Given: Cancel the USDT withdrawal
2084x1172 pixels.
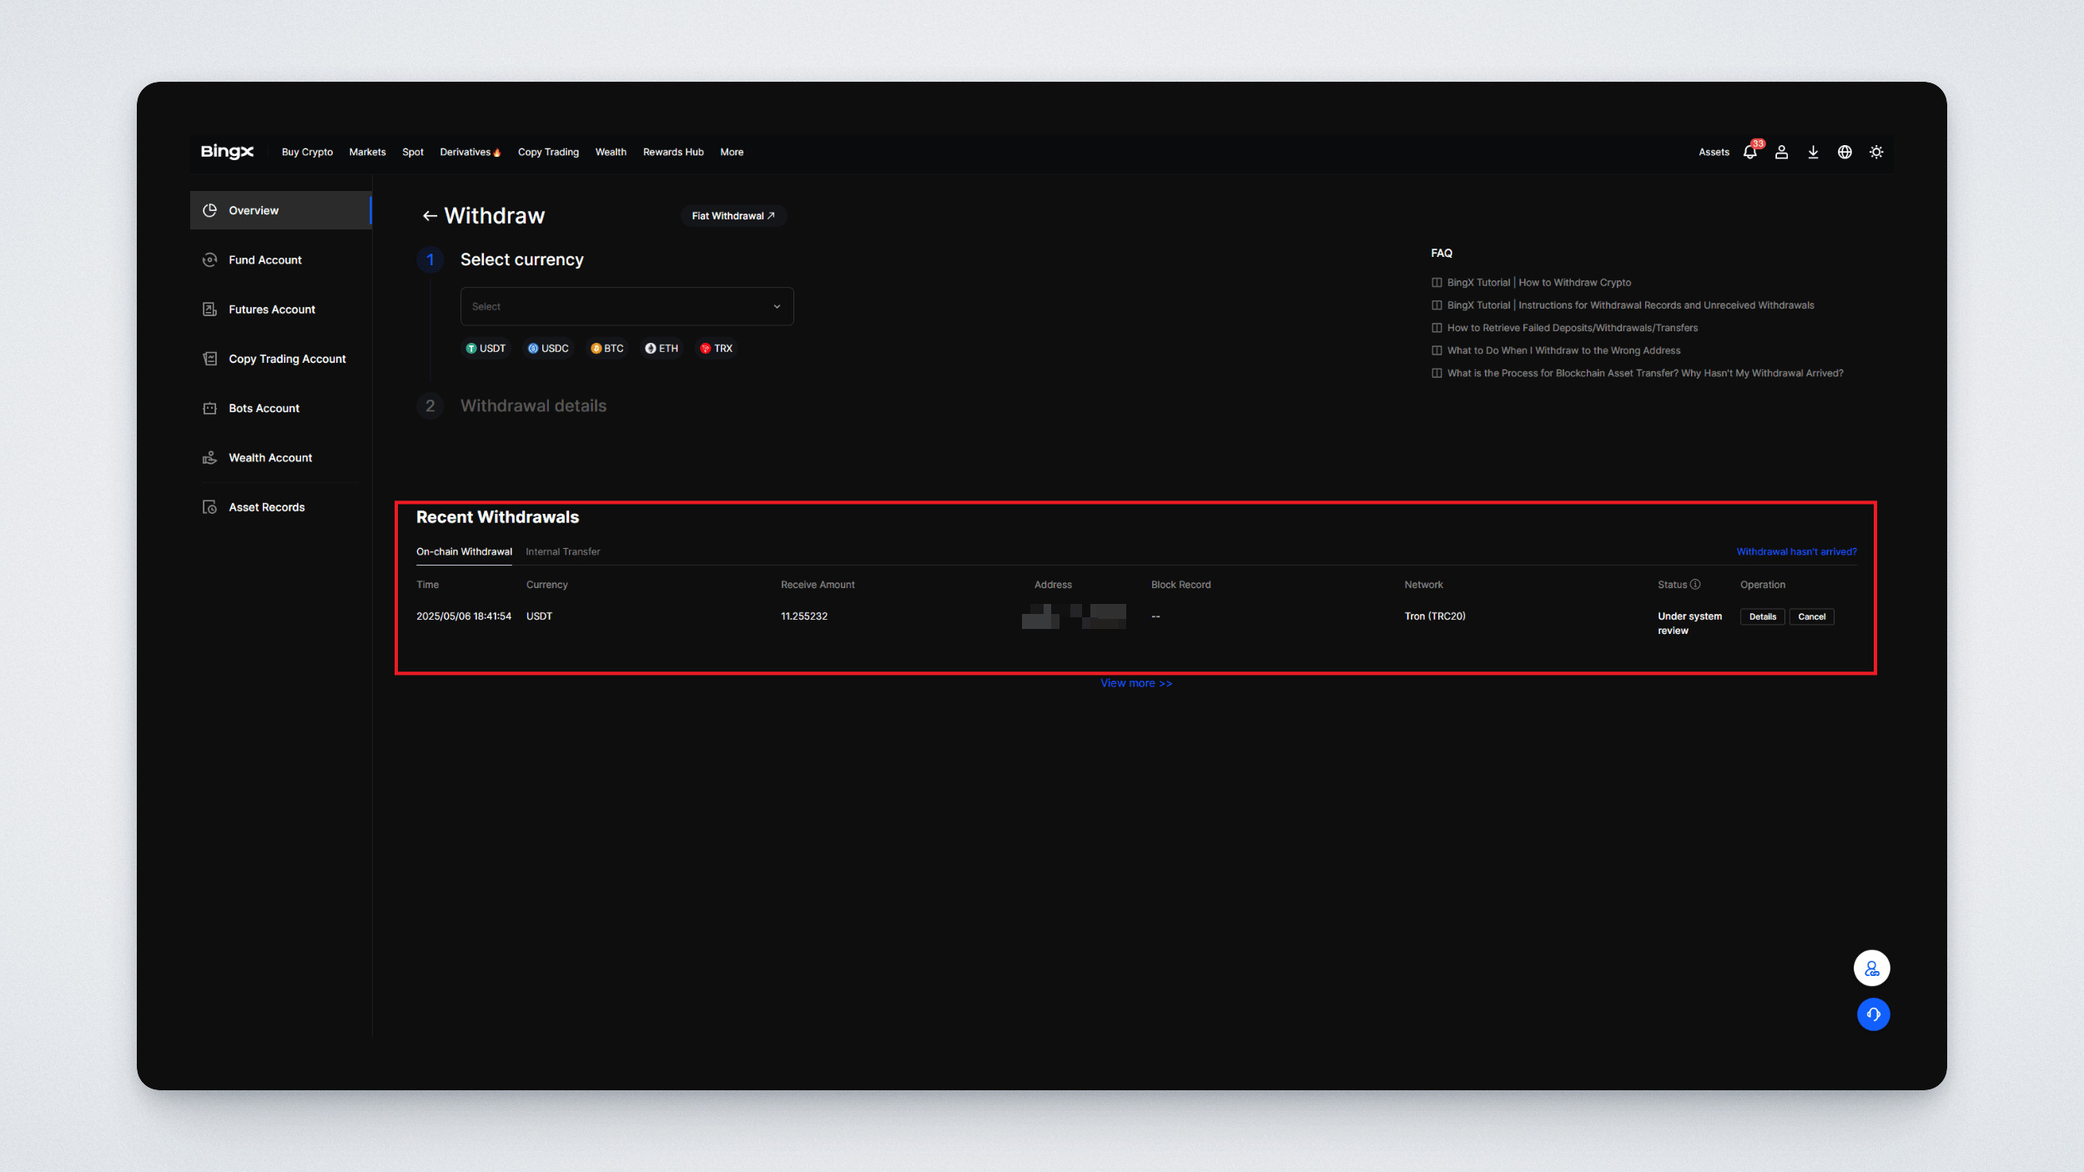Looking at the screenshot, I should click(x=1811, y=617).
